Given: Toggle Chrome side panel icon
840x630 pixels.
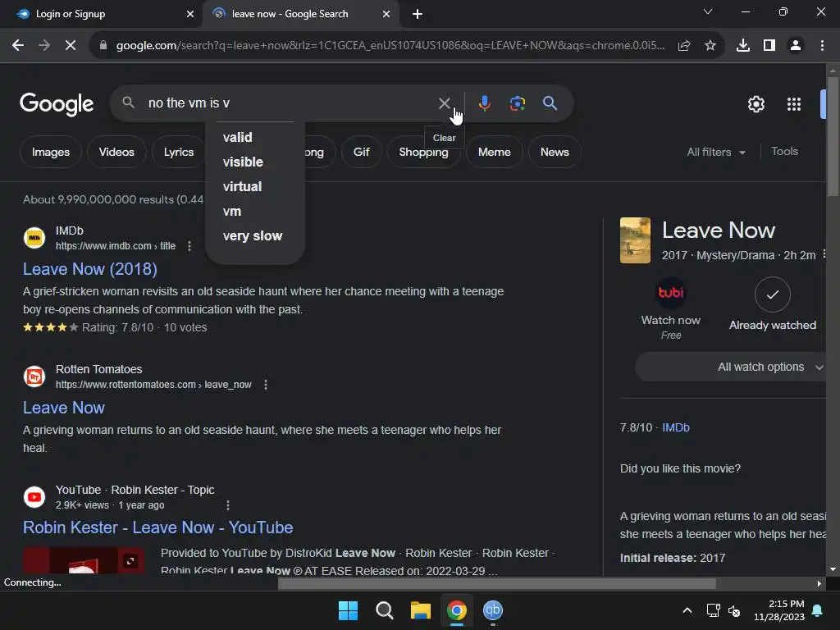Looking at the screenshot, I should (x=769, y=46).
